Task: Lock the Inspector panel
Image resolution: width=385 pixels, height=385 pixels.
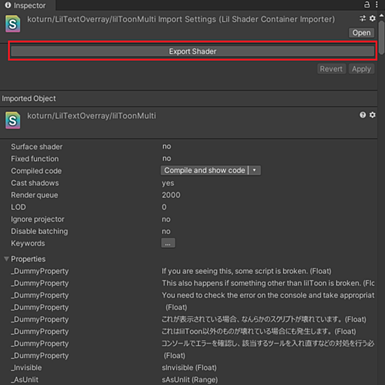Action: (367, 5)
